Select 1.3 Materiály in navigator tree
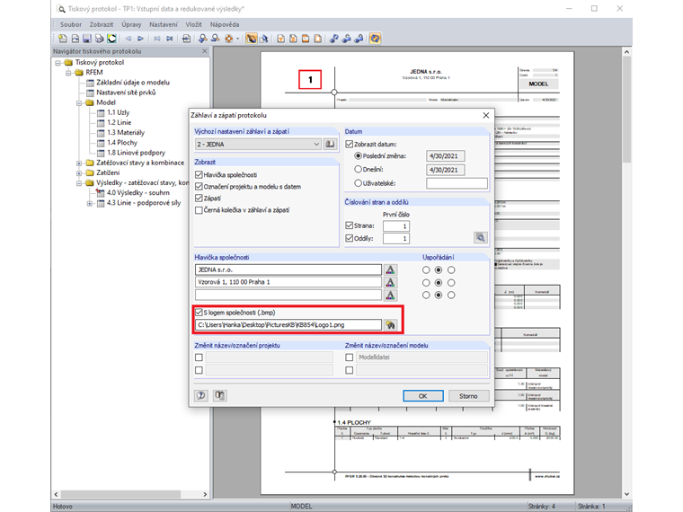Viewport: 683px width, 512px height. click(126, 133)
